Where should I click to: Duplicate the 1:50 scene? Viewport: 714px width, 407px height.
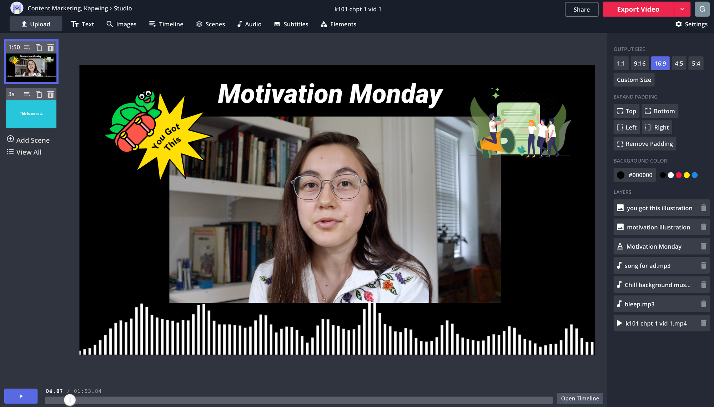[39, 47]
